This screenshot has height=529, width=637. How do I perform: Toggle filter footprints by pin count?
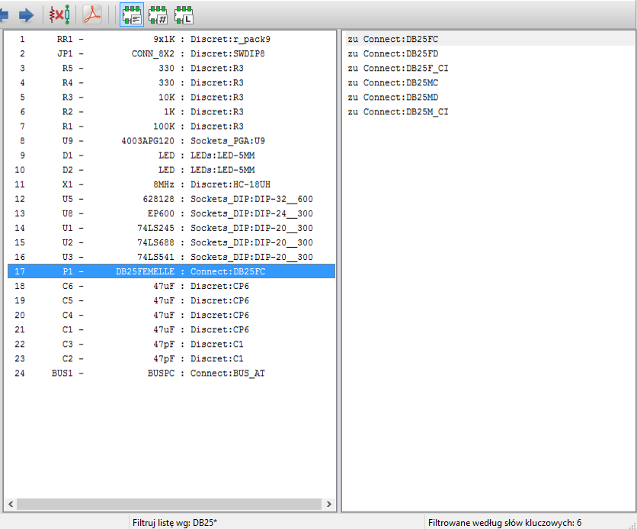[x=158, y=14]
